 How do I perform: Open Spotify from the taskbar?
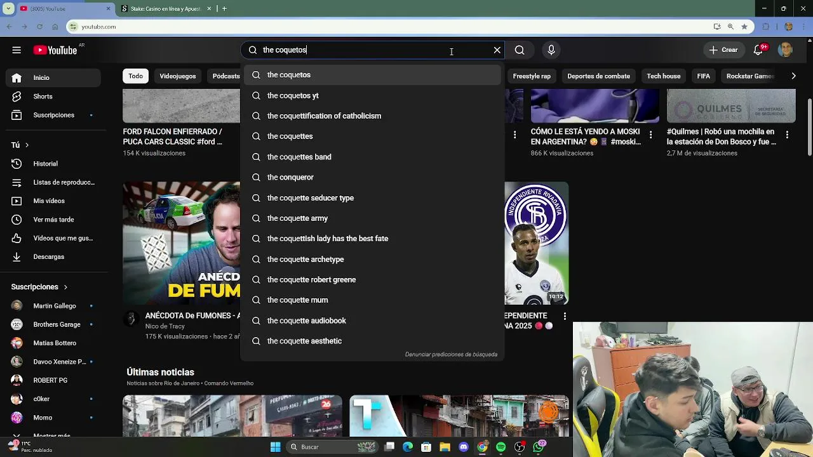point(501,447)
